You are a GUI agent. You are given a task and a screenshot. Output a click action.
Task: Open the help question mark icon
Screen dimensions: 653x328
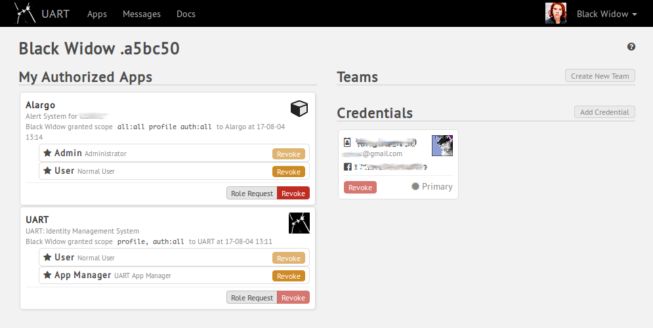coord(631,47)
